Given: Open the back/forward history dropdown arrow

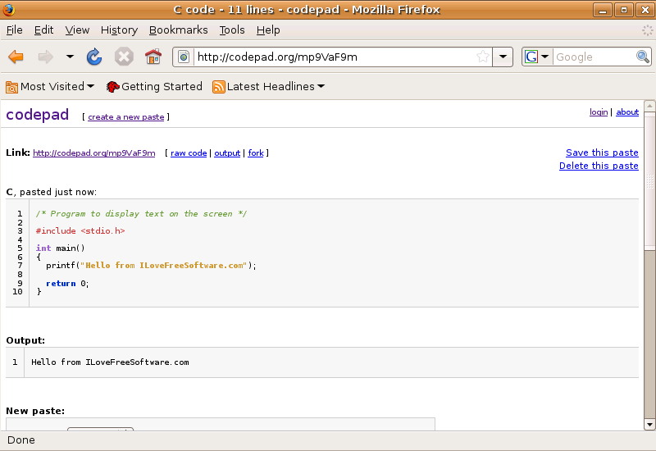Looking at the screenshot, I should (x=70, y=57).
